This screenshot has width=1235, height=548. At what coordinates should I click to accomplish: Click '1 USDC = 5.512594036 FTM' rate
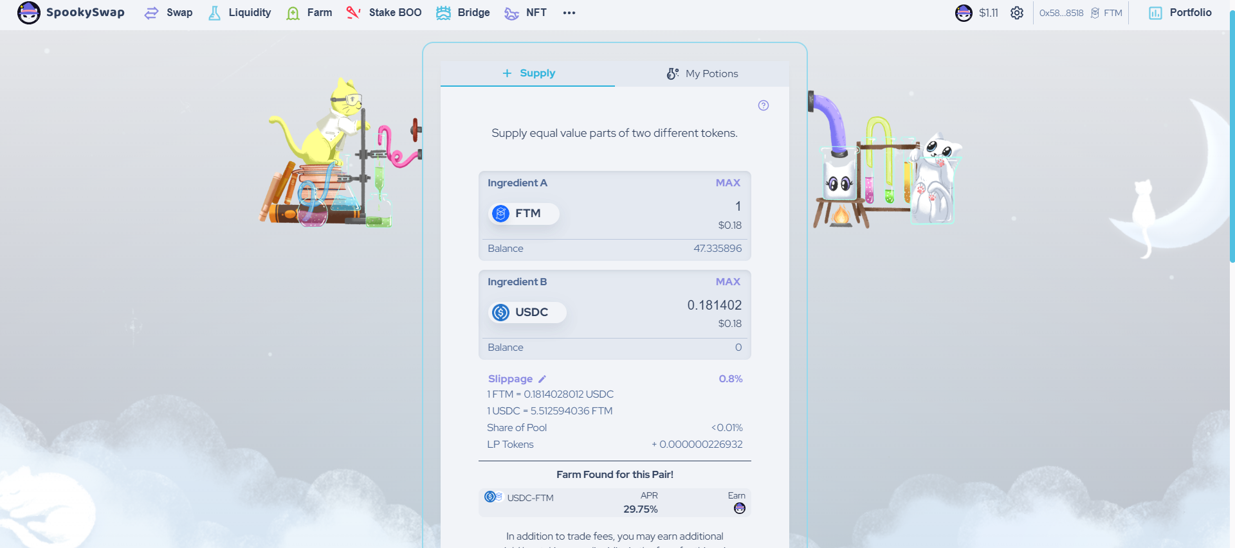[550, 411]
